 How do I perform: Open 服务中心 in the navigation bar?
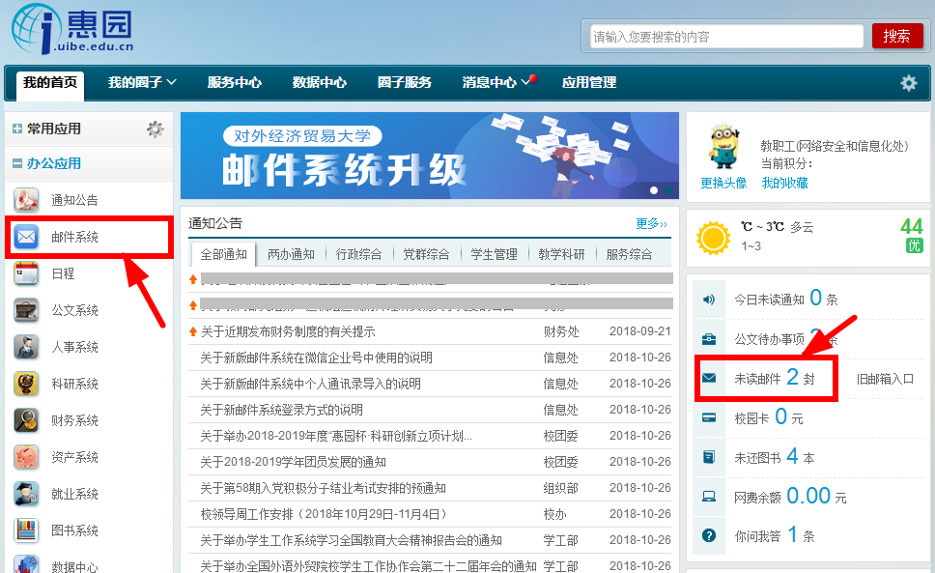pyautogui.click(x=234, y=83)
